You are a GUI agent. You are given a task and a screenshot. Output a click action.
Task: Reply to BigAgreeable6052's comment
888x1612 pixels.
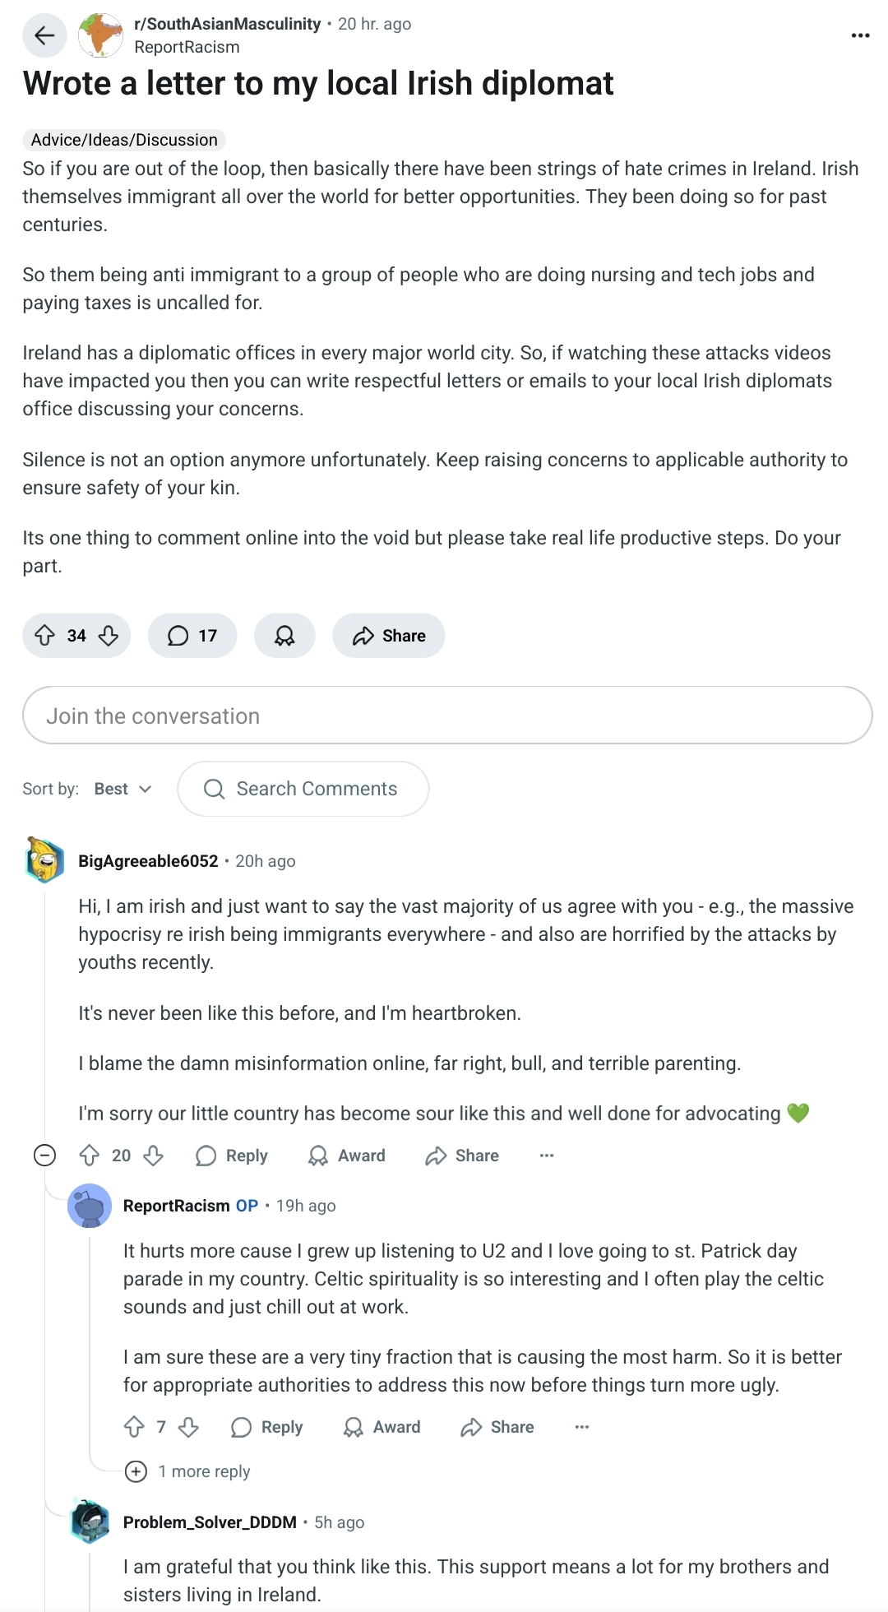point(232,1156)
